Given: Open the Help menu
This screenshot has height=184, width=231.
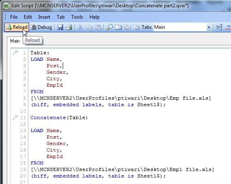Looking at the screenshot, I should click(x=94, y=17).
